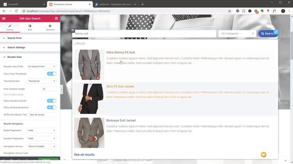Viewport: 293px width, 164px height.
Task: Open the Birdseye Suit Jacket result
Action: click(x=121, y=120)
